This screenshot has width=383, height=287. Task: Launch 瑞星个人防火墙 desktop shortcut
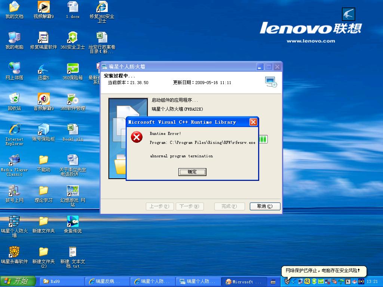point(15,226)
